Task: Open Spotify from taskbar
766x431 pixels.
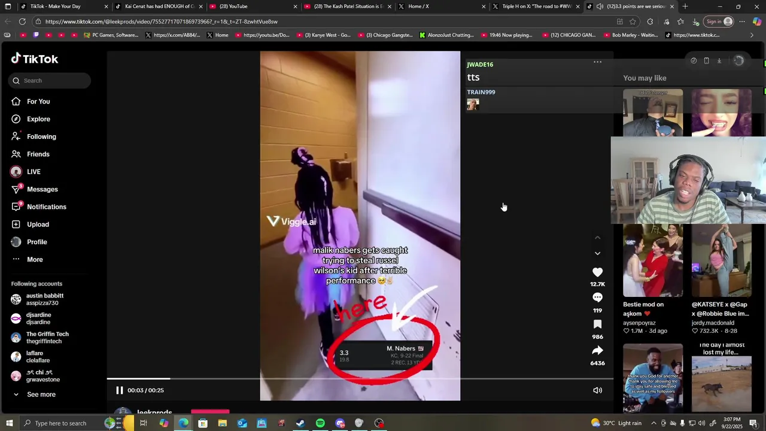Action: tap(320, 423)
